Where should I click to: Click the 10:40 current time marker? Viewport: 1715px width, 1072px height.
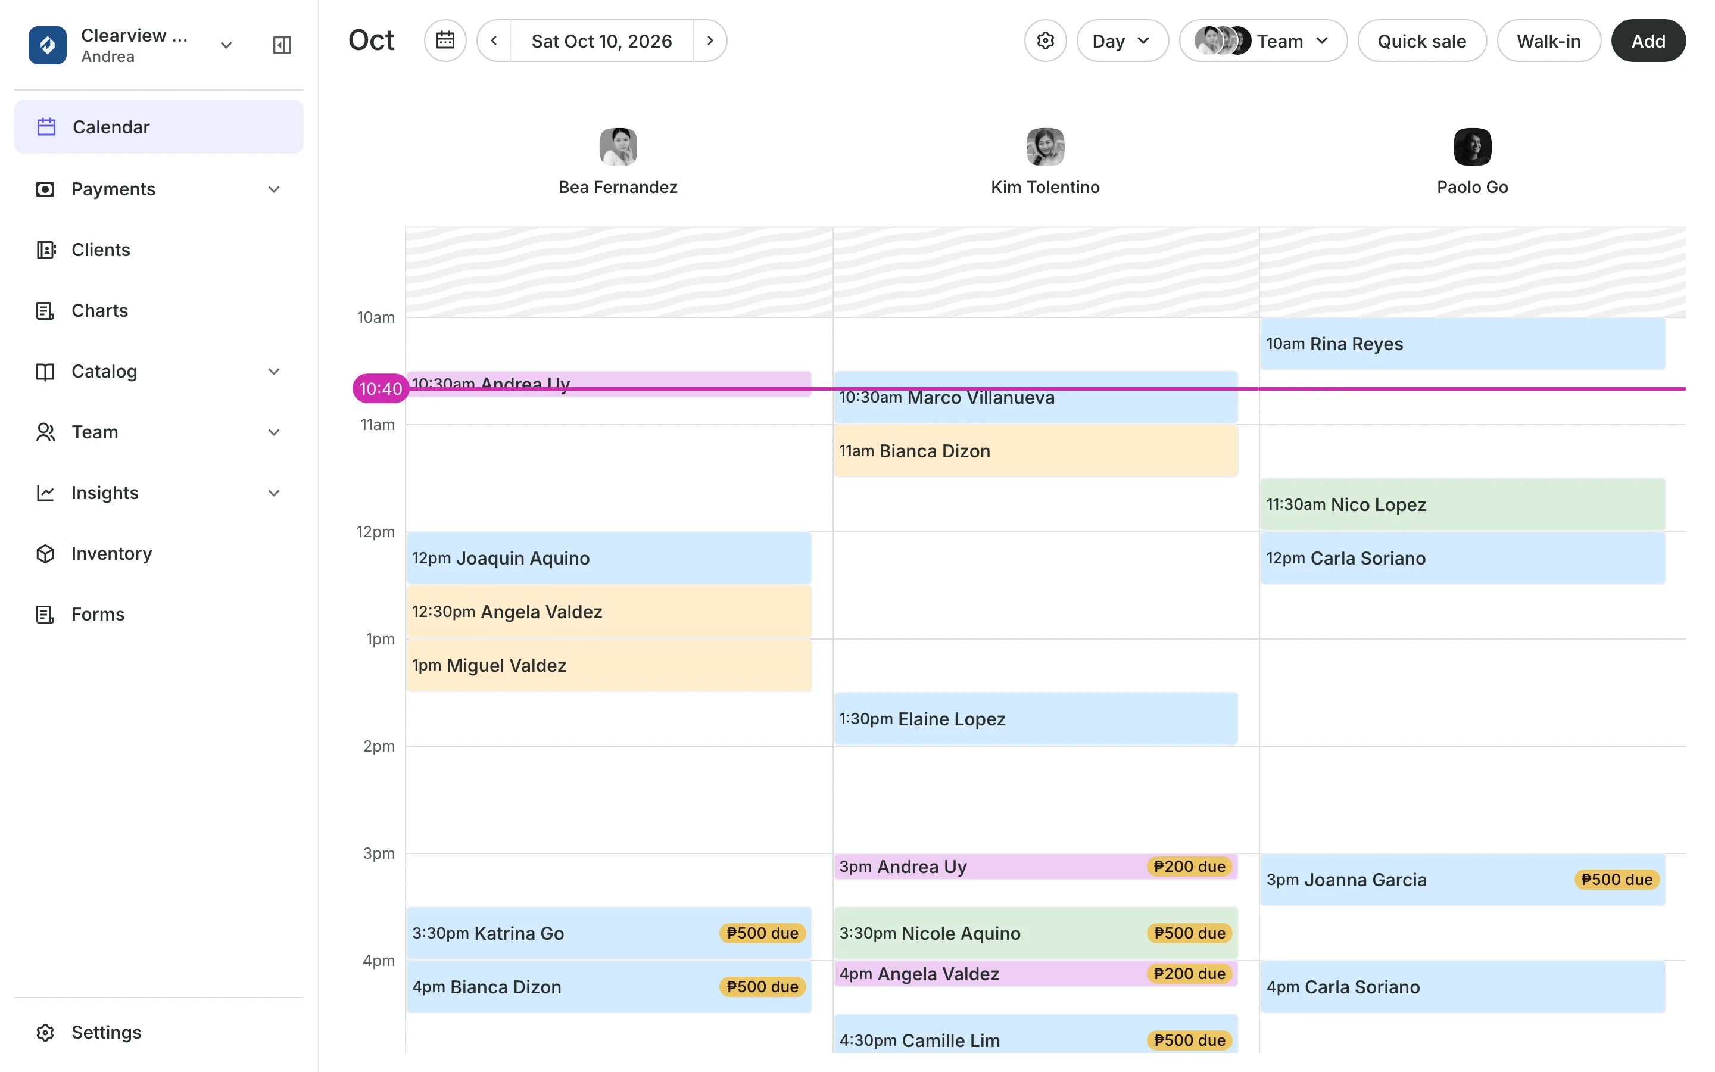pos(381,388)
